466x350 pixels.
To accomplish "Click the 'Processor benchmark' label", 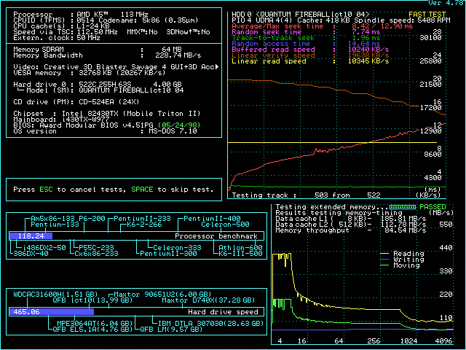I will coord(216,236).
